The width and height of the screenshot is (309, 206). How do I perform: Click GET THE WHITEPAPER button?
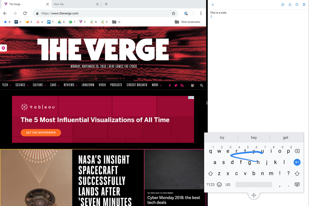pos(41,133)
